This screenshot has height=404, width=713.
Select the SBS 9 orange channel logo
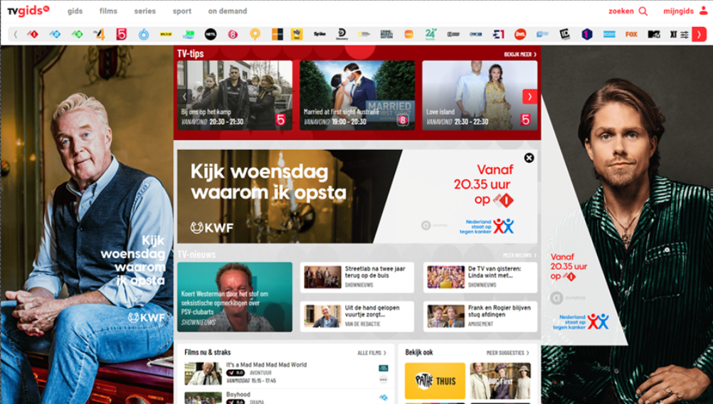click(255, 34)
